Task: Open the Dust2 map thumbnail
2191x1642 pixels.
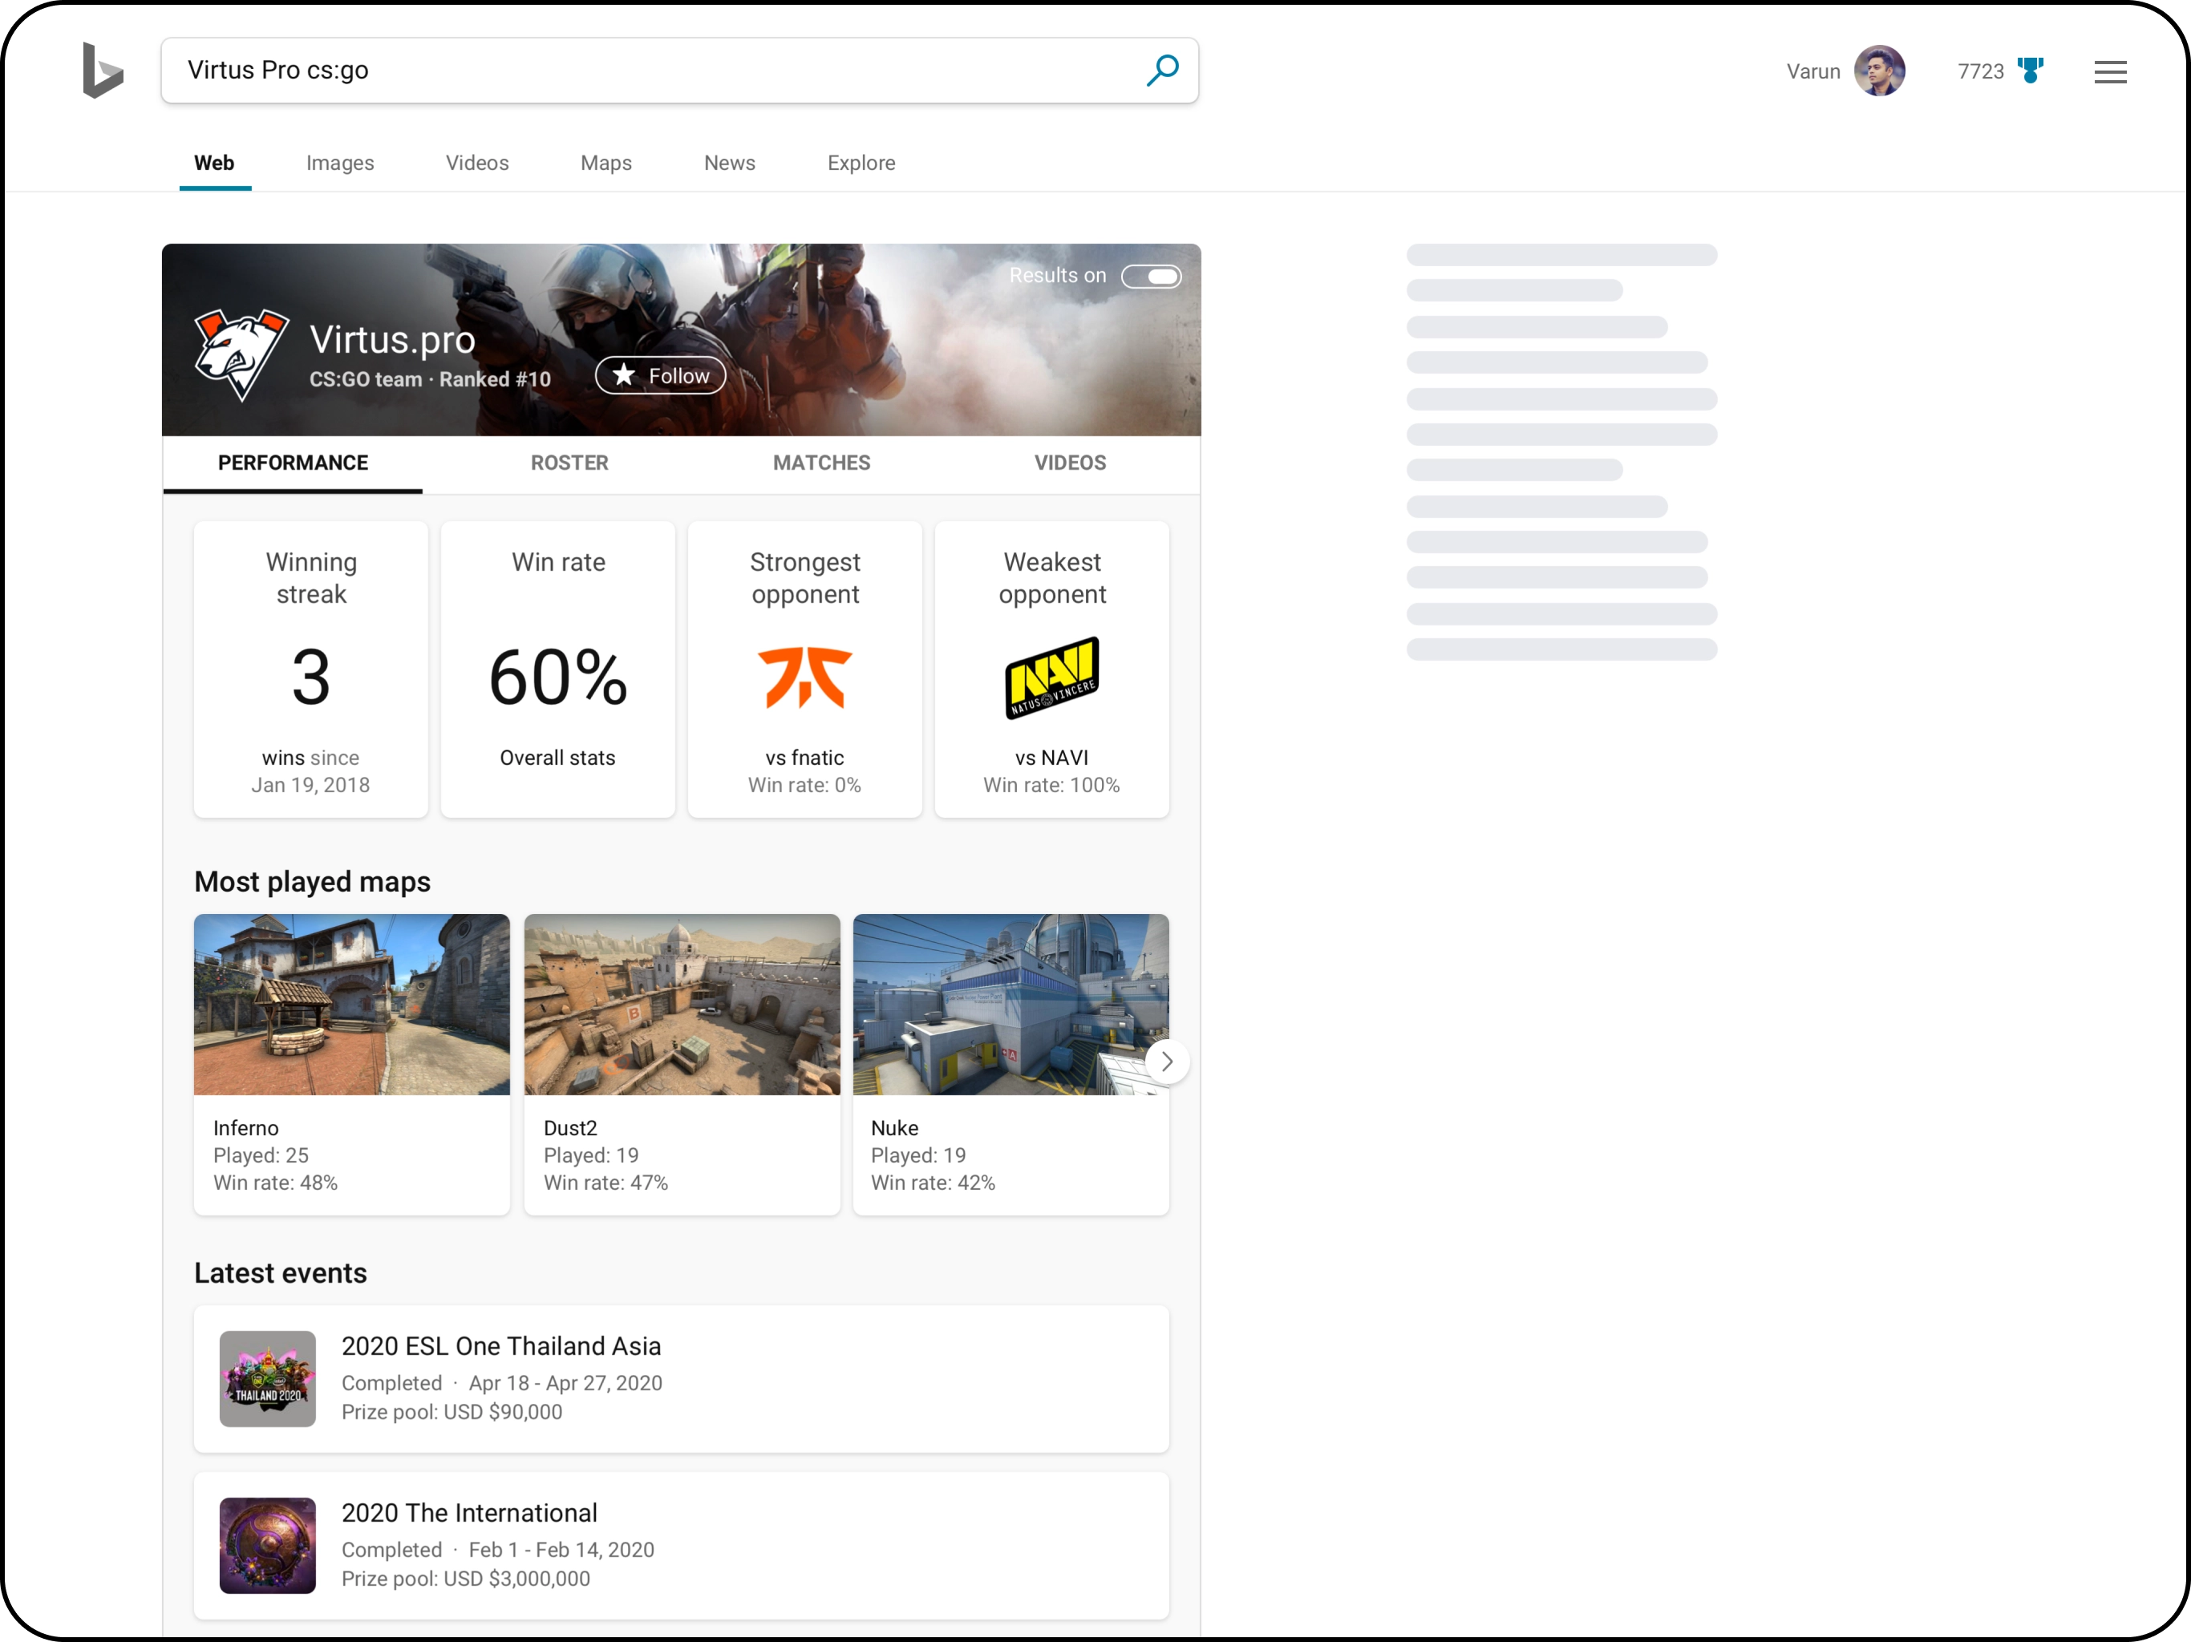Action: (682, 1003)
